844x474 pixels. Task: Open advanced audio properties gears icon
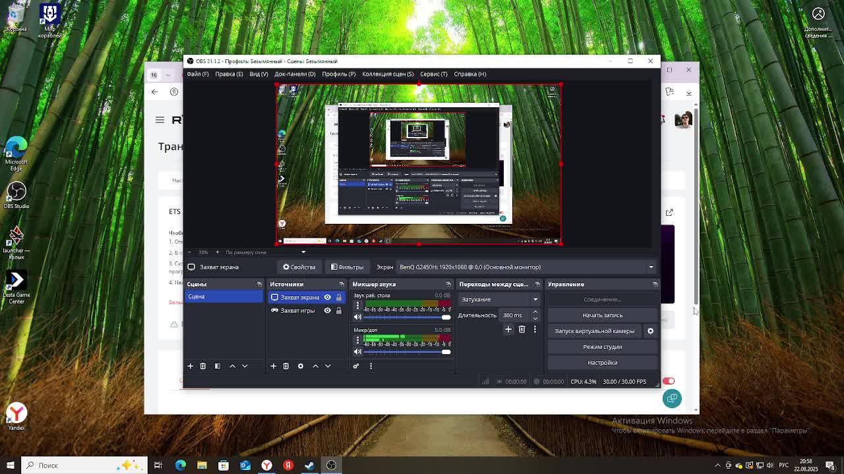coord(356,366)
